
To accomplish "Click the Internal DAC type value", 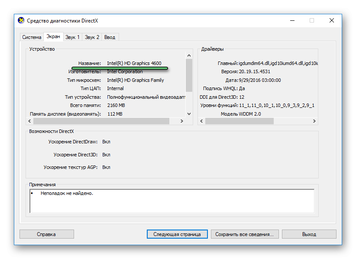I will click(115, 88).
